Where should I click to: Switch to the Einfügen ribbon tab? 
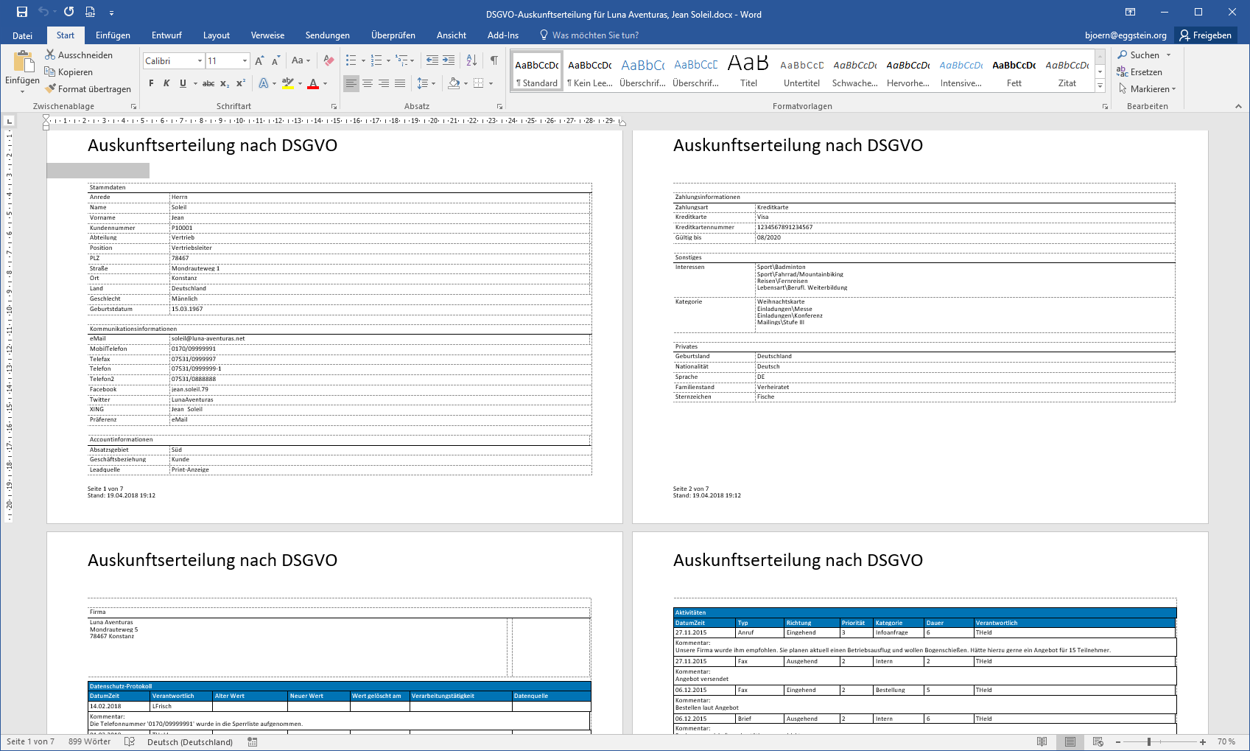(113, 35)
